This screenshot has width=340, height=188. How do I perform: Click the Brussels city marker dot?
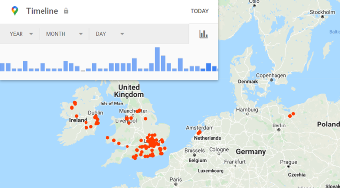pyautogui.click(x=194, y=155)
